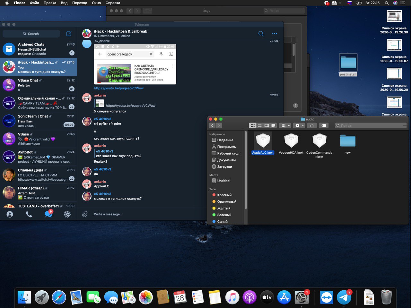Viewport: 411px width, 308px height.
Task: Go back in the audio Finder window
Action: 212,125
